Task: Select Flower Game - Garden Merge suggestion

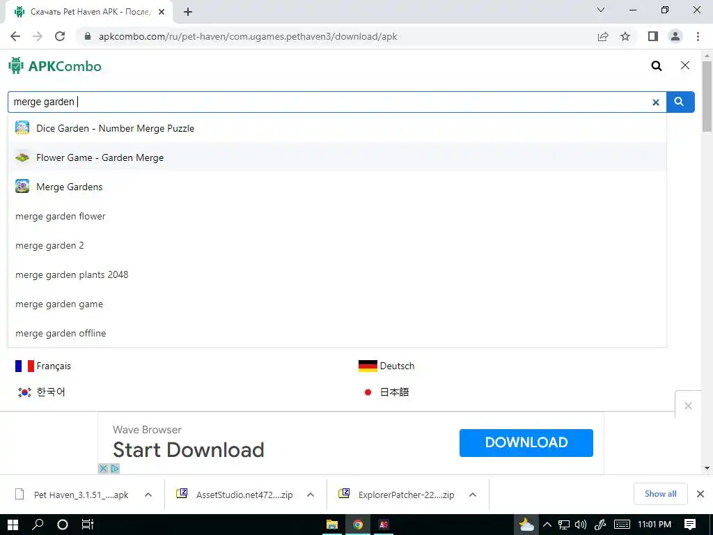Action: 337,157
